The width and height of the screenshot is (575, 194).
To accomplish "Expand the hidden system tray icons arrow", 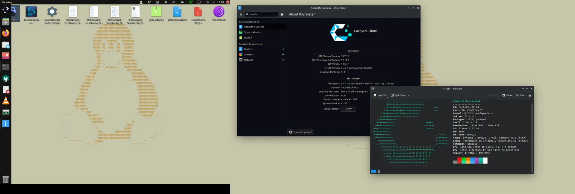I will tap(214, 2).
